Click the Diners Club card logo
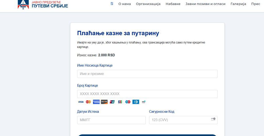The height and width of the screenshot is (136, 264). [x=136, y=102]
